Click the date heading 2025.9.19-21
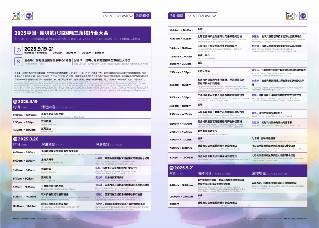 [39, 49]
